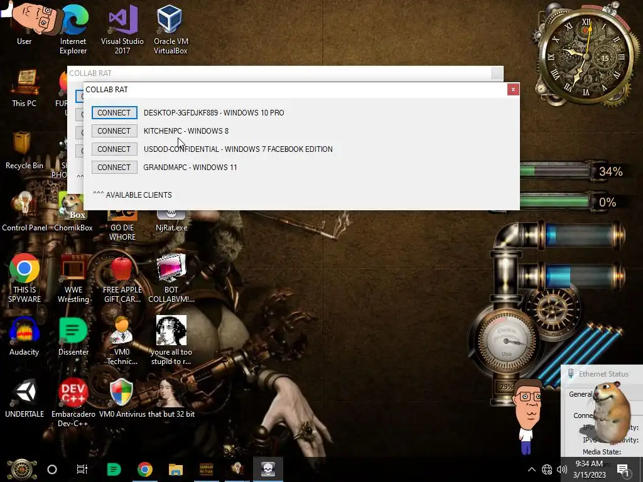Select the FREE APPLE GIFT CAR... icon
Screen dimensions: 643x482
122,279
